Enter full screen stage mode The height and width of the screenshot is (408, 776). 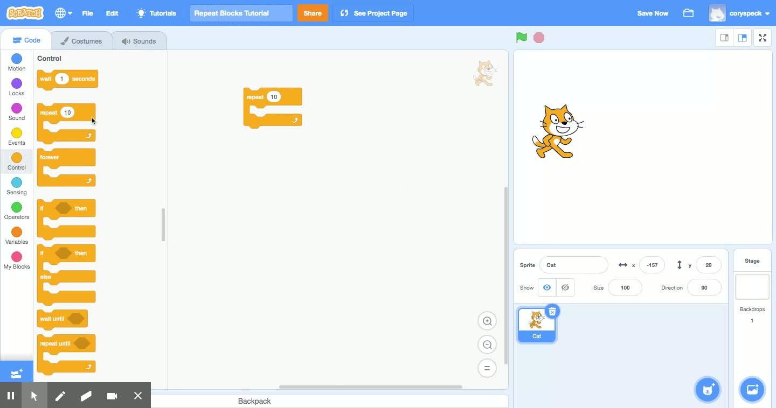(763, 38)
